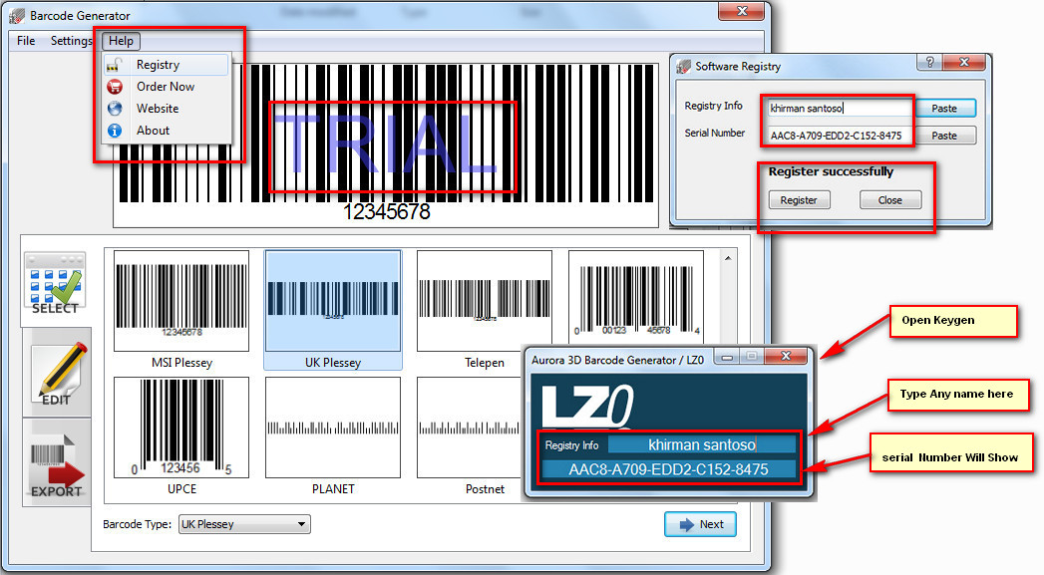The width and height of the screenshot is (1044, 575).
Task: Click Paste beside Serial Number
Action: pyautogui.click(x=944, y=136)
